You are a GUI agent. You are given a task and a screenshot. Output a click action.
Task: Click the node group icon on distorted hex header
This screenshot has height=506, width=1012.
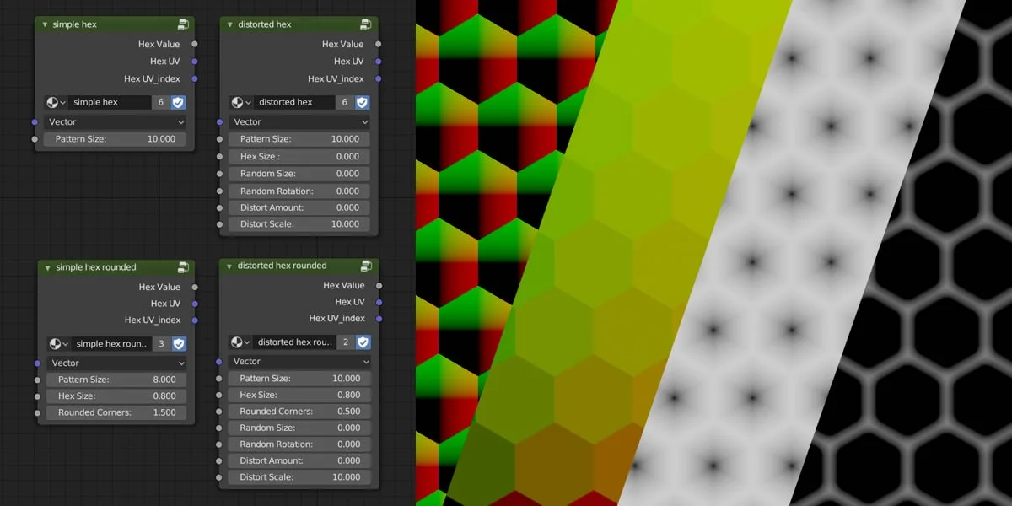tap(366, 24)
